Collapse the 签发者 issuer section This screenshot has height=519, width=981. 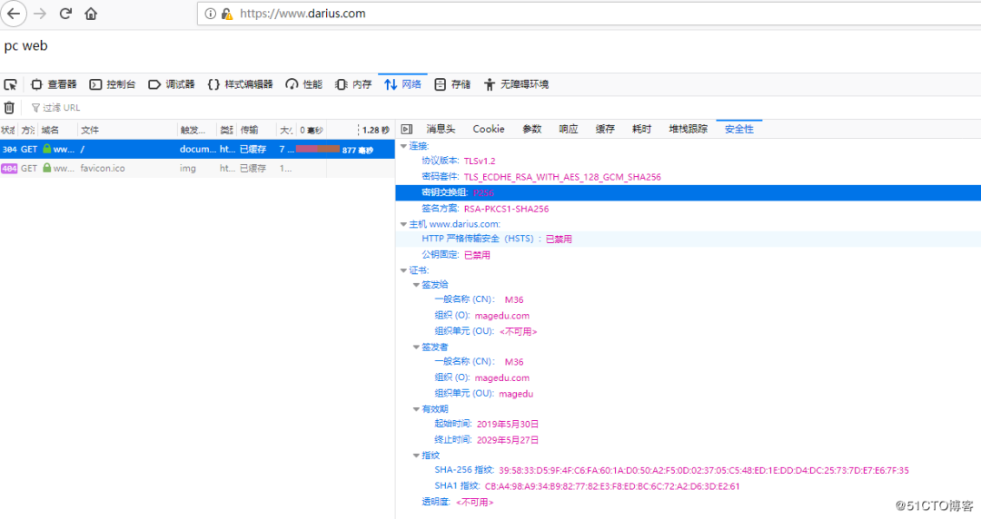[416, 347]
